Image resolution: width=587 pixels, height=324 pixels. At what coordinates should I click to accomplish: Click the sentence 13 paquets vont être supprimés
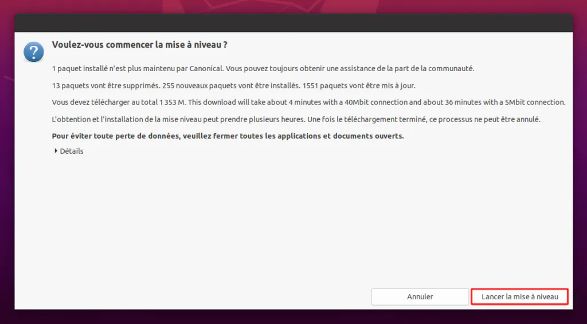click(105, 86)
